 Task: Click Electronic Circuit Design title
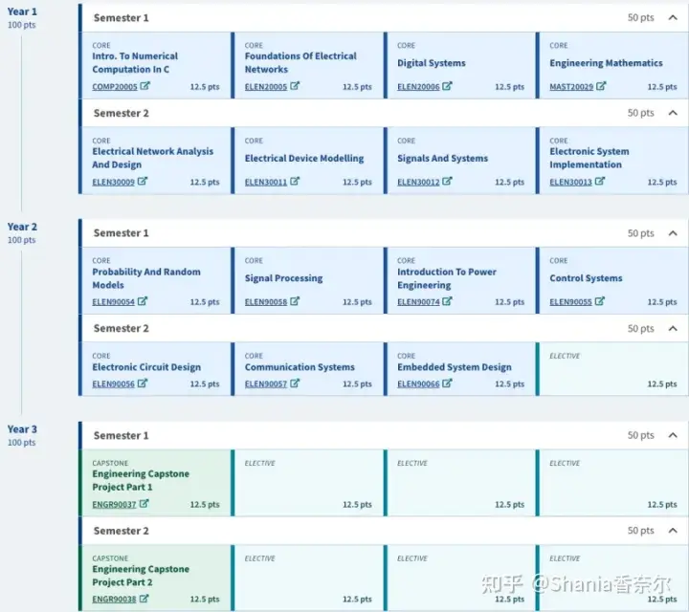[x=146, y=367]
